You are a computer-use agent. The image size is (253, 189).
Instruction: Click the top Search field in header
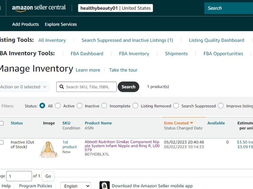pyautogui.click(x=229, y=8)
